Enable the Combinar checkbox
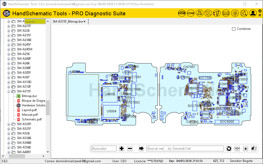 pyautogui.click(x=234, y=29)
